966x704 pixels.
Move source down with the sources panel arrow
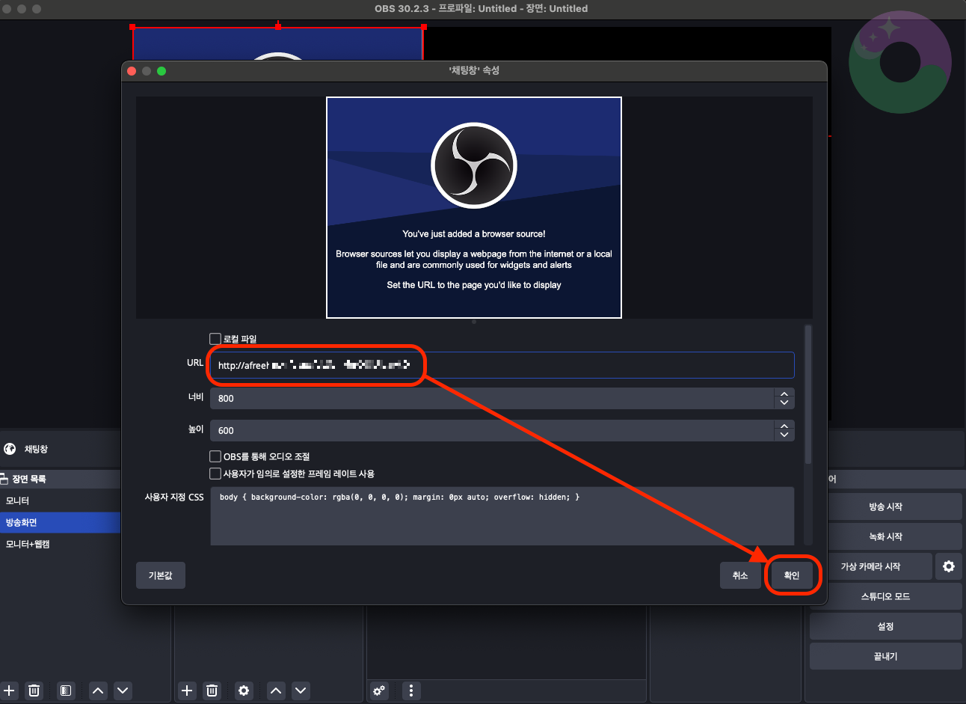pos(301,691)
